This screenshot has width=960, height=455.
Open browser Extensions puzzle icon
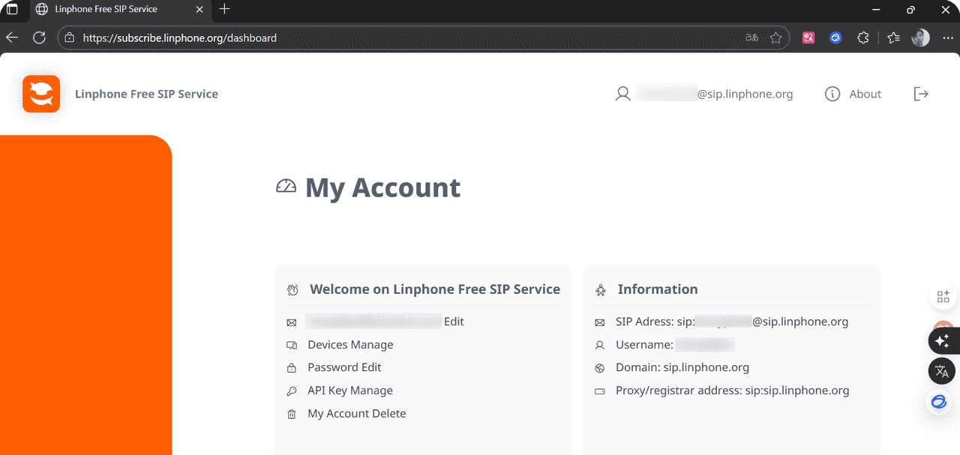tap(863, 37)
